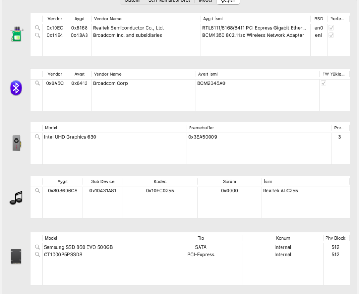
Task: Toggle built-in checkbox for en1 adapter
Action: coord(331,35)
